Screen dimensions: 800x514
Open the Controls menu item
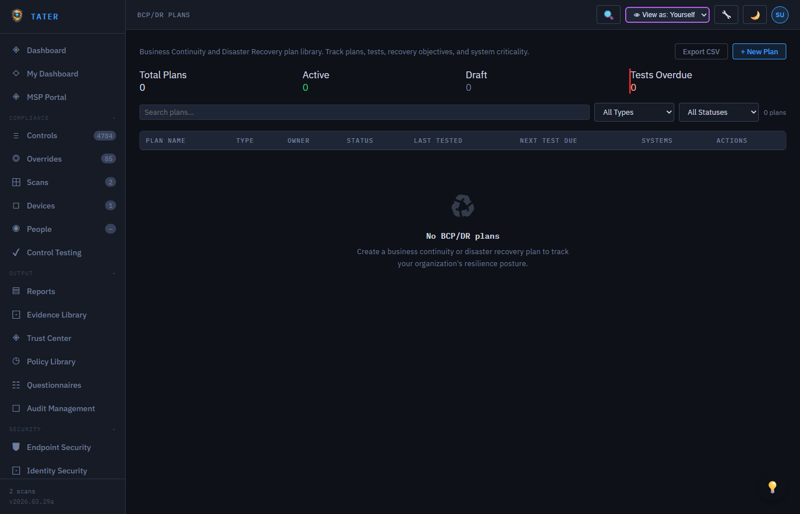[63, 135]
